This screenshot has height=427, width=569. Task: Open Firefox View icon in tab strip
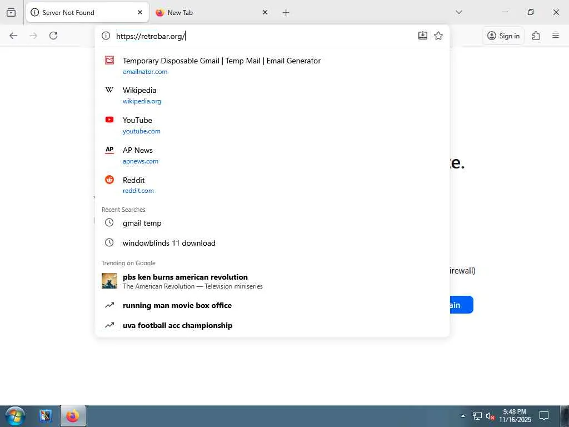(11, 12)
